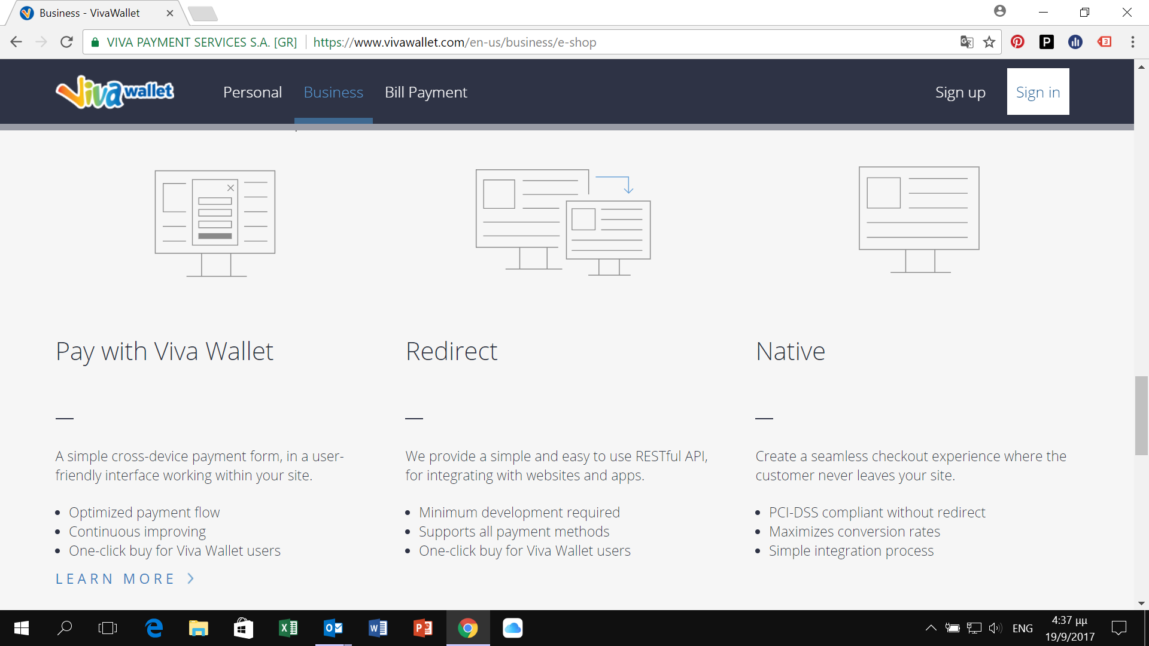The image size is (1149, 646).
Task: Click the red extension icon with badge
Action: point(1104,42)
